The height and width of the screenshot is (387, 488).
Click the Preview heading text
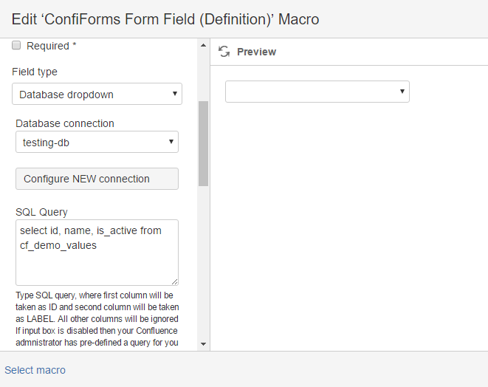[x=256, y=52]
